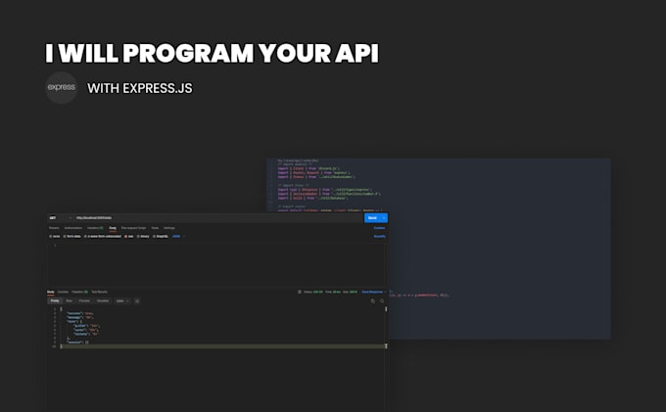Viewport: 666px width, 412px height.
Task: Open the GET method dropdown in Postman
Action: tap(60, 218)
